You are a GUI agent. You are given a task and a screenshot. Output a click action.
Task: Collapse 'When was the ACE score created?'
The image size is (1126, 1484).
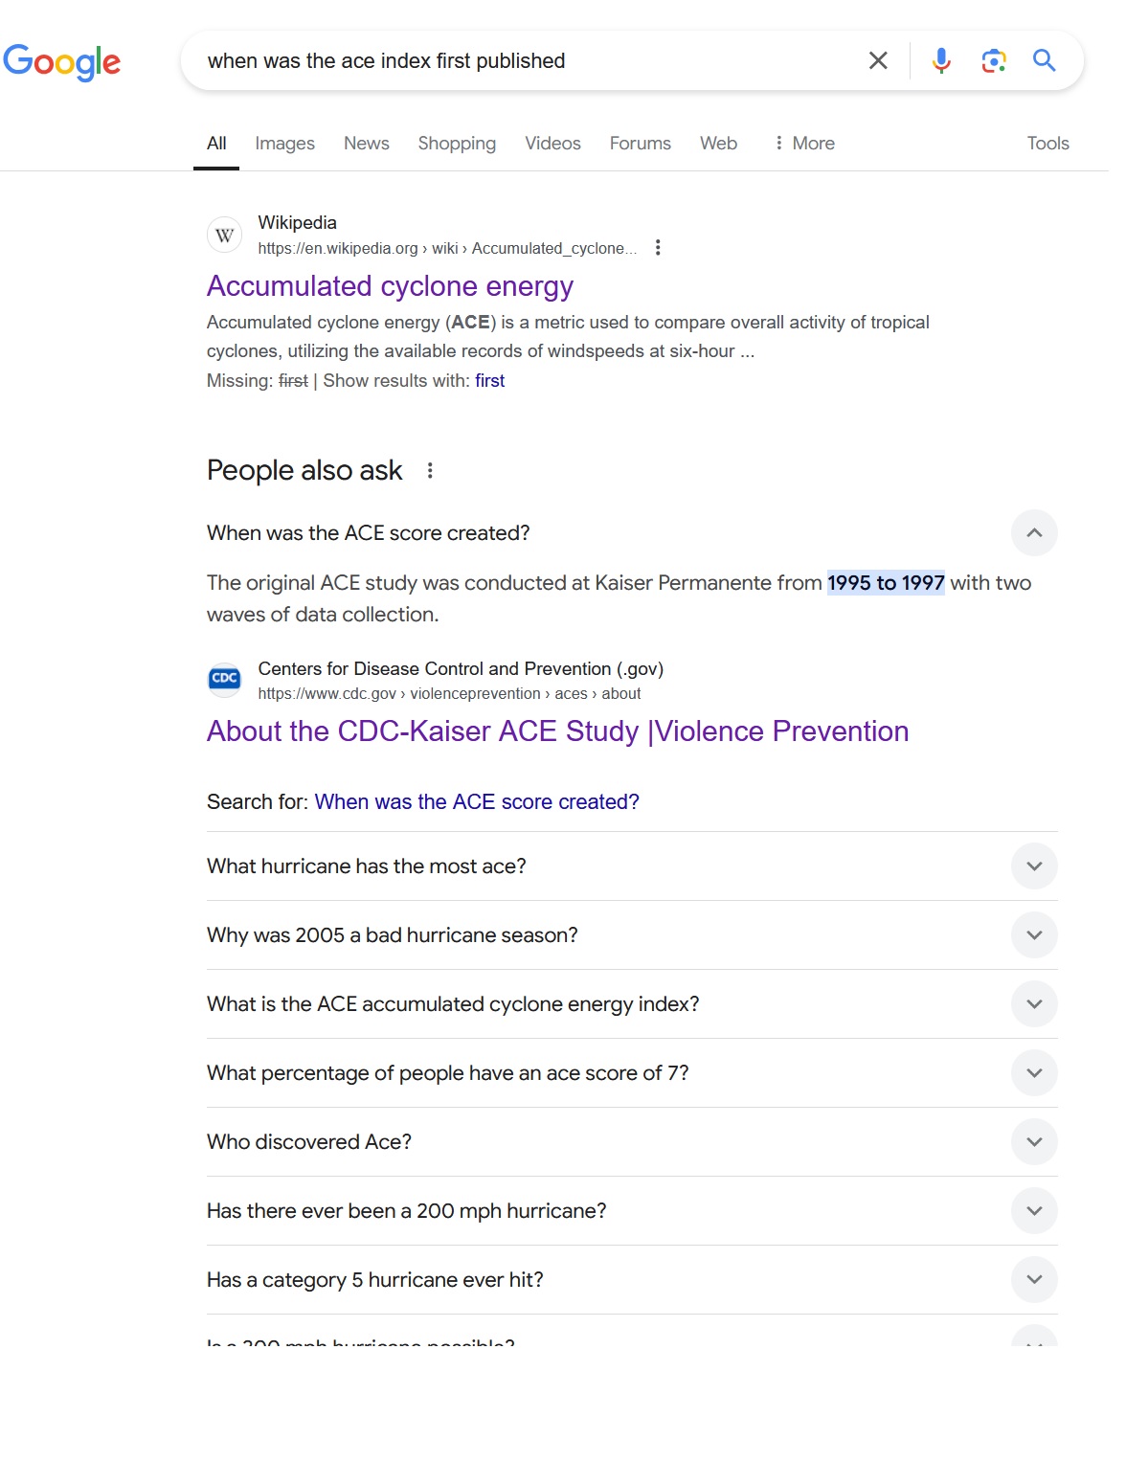(1034, 533)
